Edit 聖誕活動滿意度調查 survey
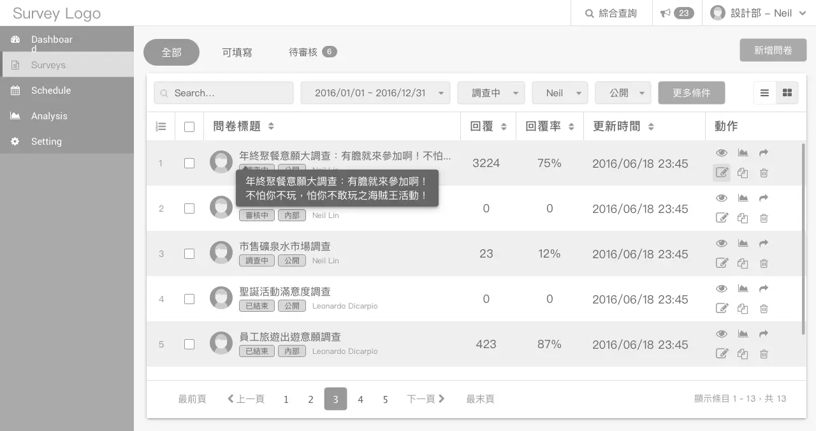 722,309
